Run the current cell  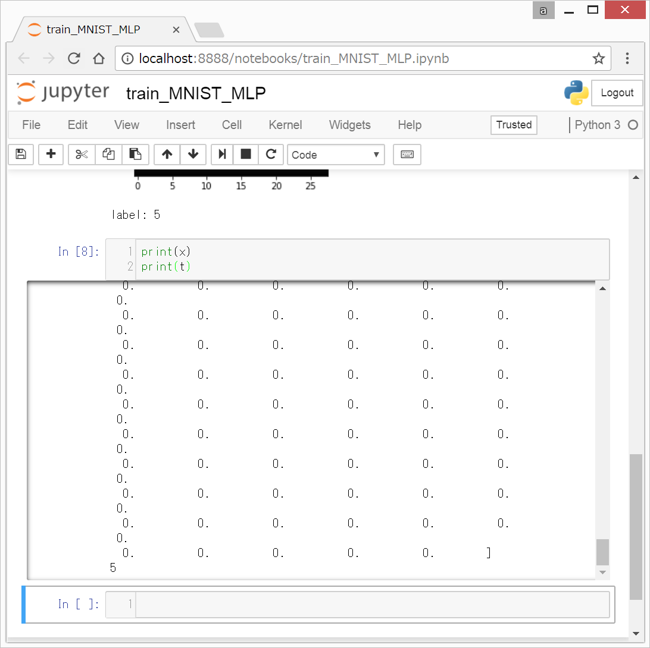click(x=222, y=155)
